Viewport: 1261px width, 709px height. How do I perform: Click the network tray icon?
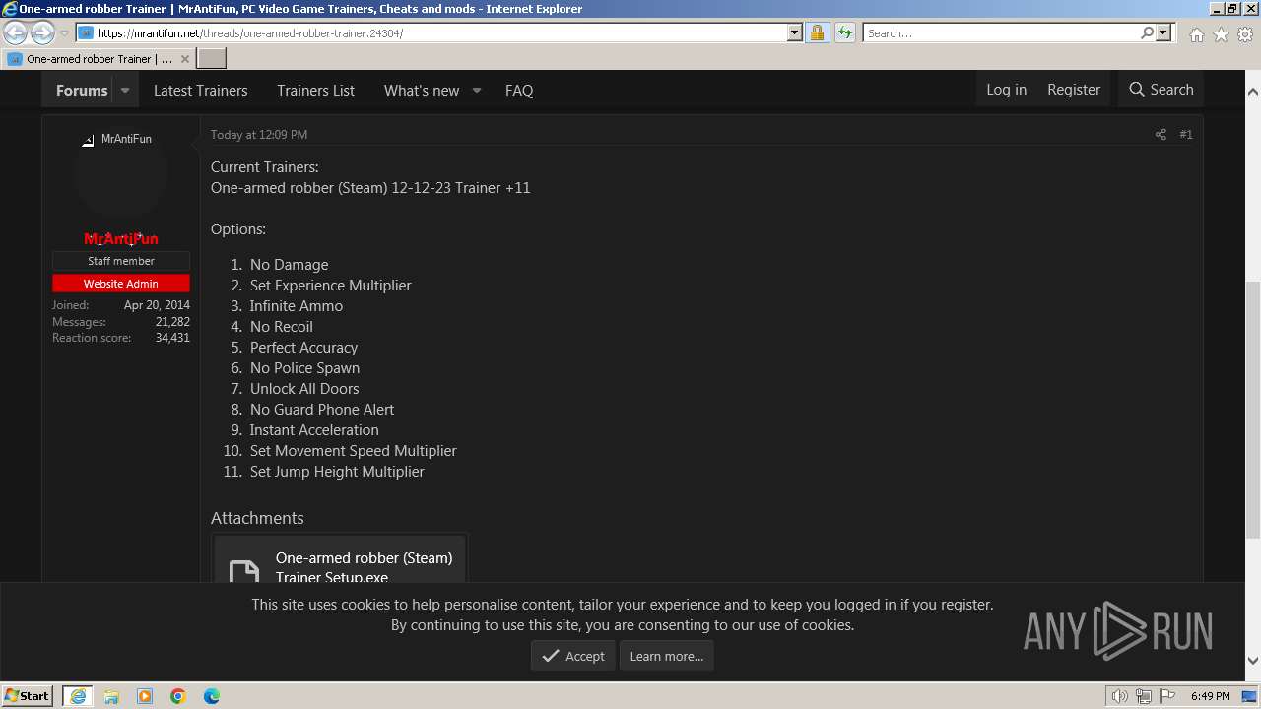coord(1144,696)
